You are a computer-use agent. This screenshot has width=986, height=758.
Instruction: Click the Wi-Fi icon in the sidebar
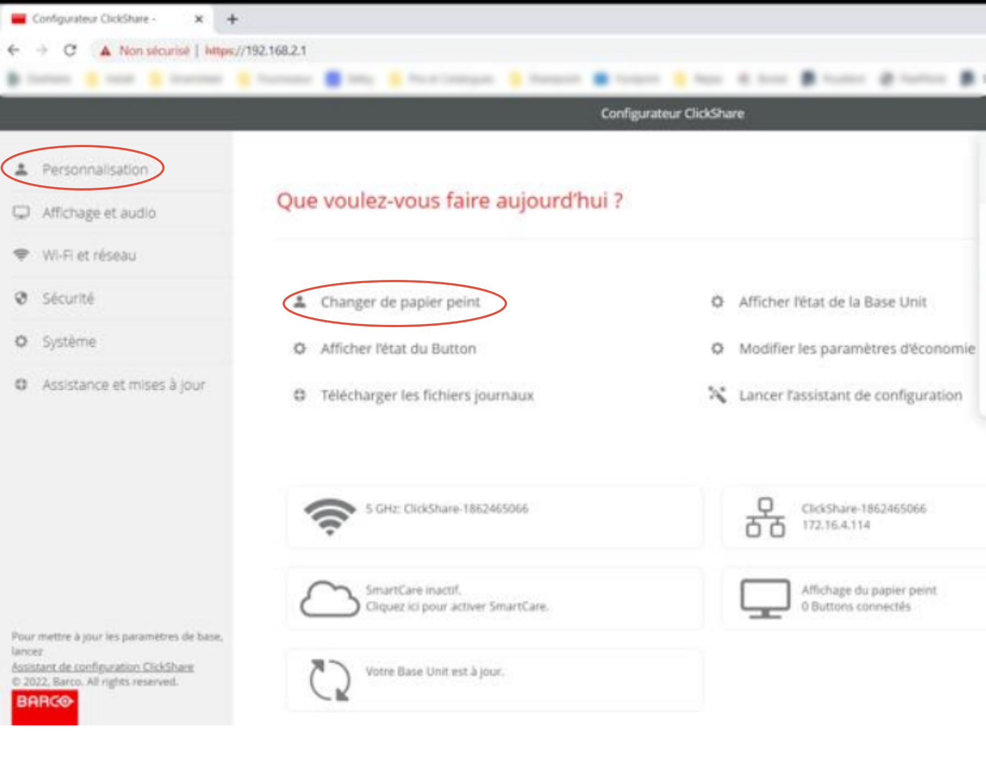(x=21, y=255)
